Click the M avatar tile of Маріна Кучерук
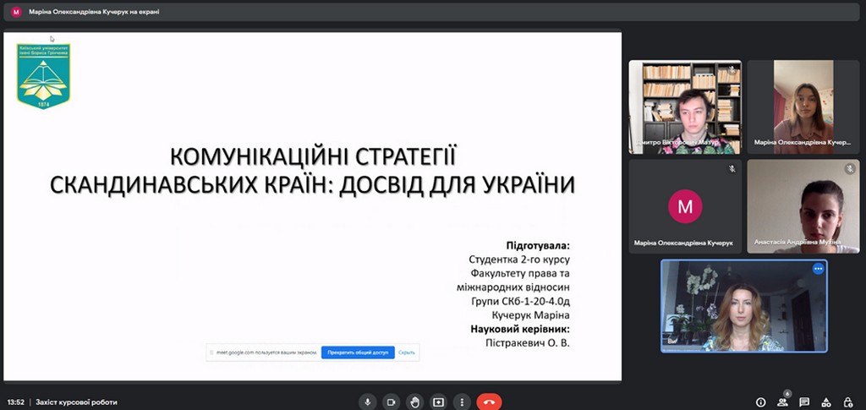 coord(685,205)
